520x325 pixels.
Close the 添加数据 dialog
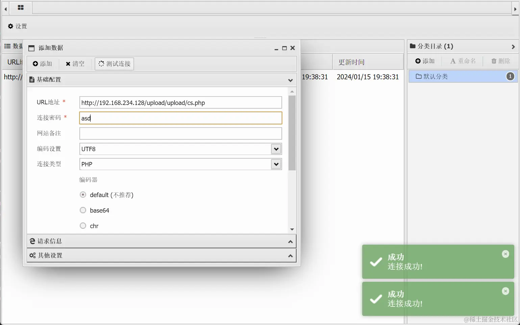click(x=293, y=48)
